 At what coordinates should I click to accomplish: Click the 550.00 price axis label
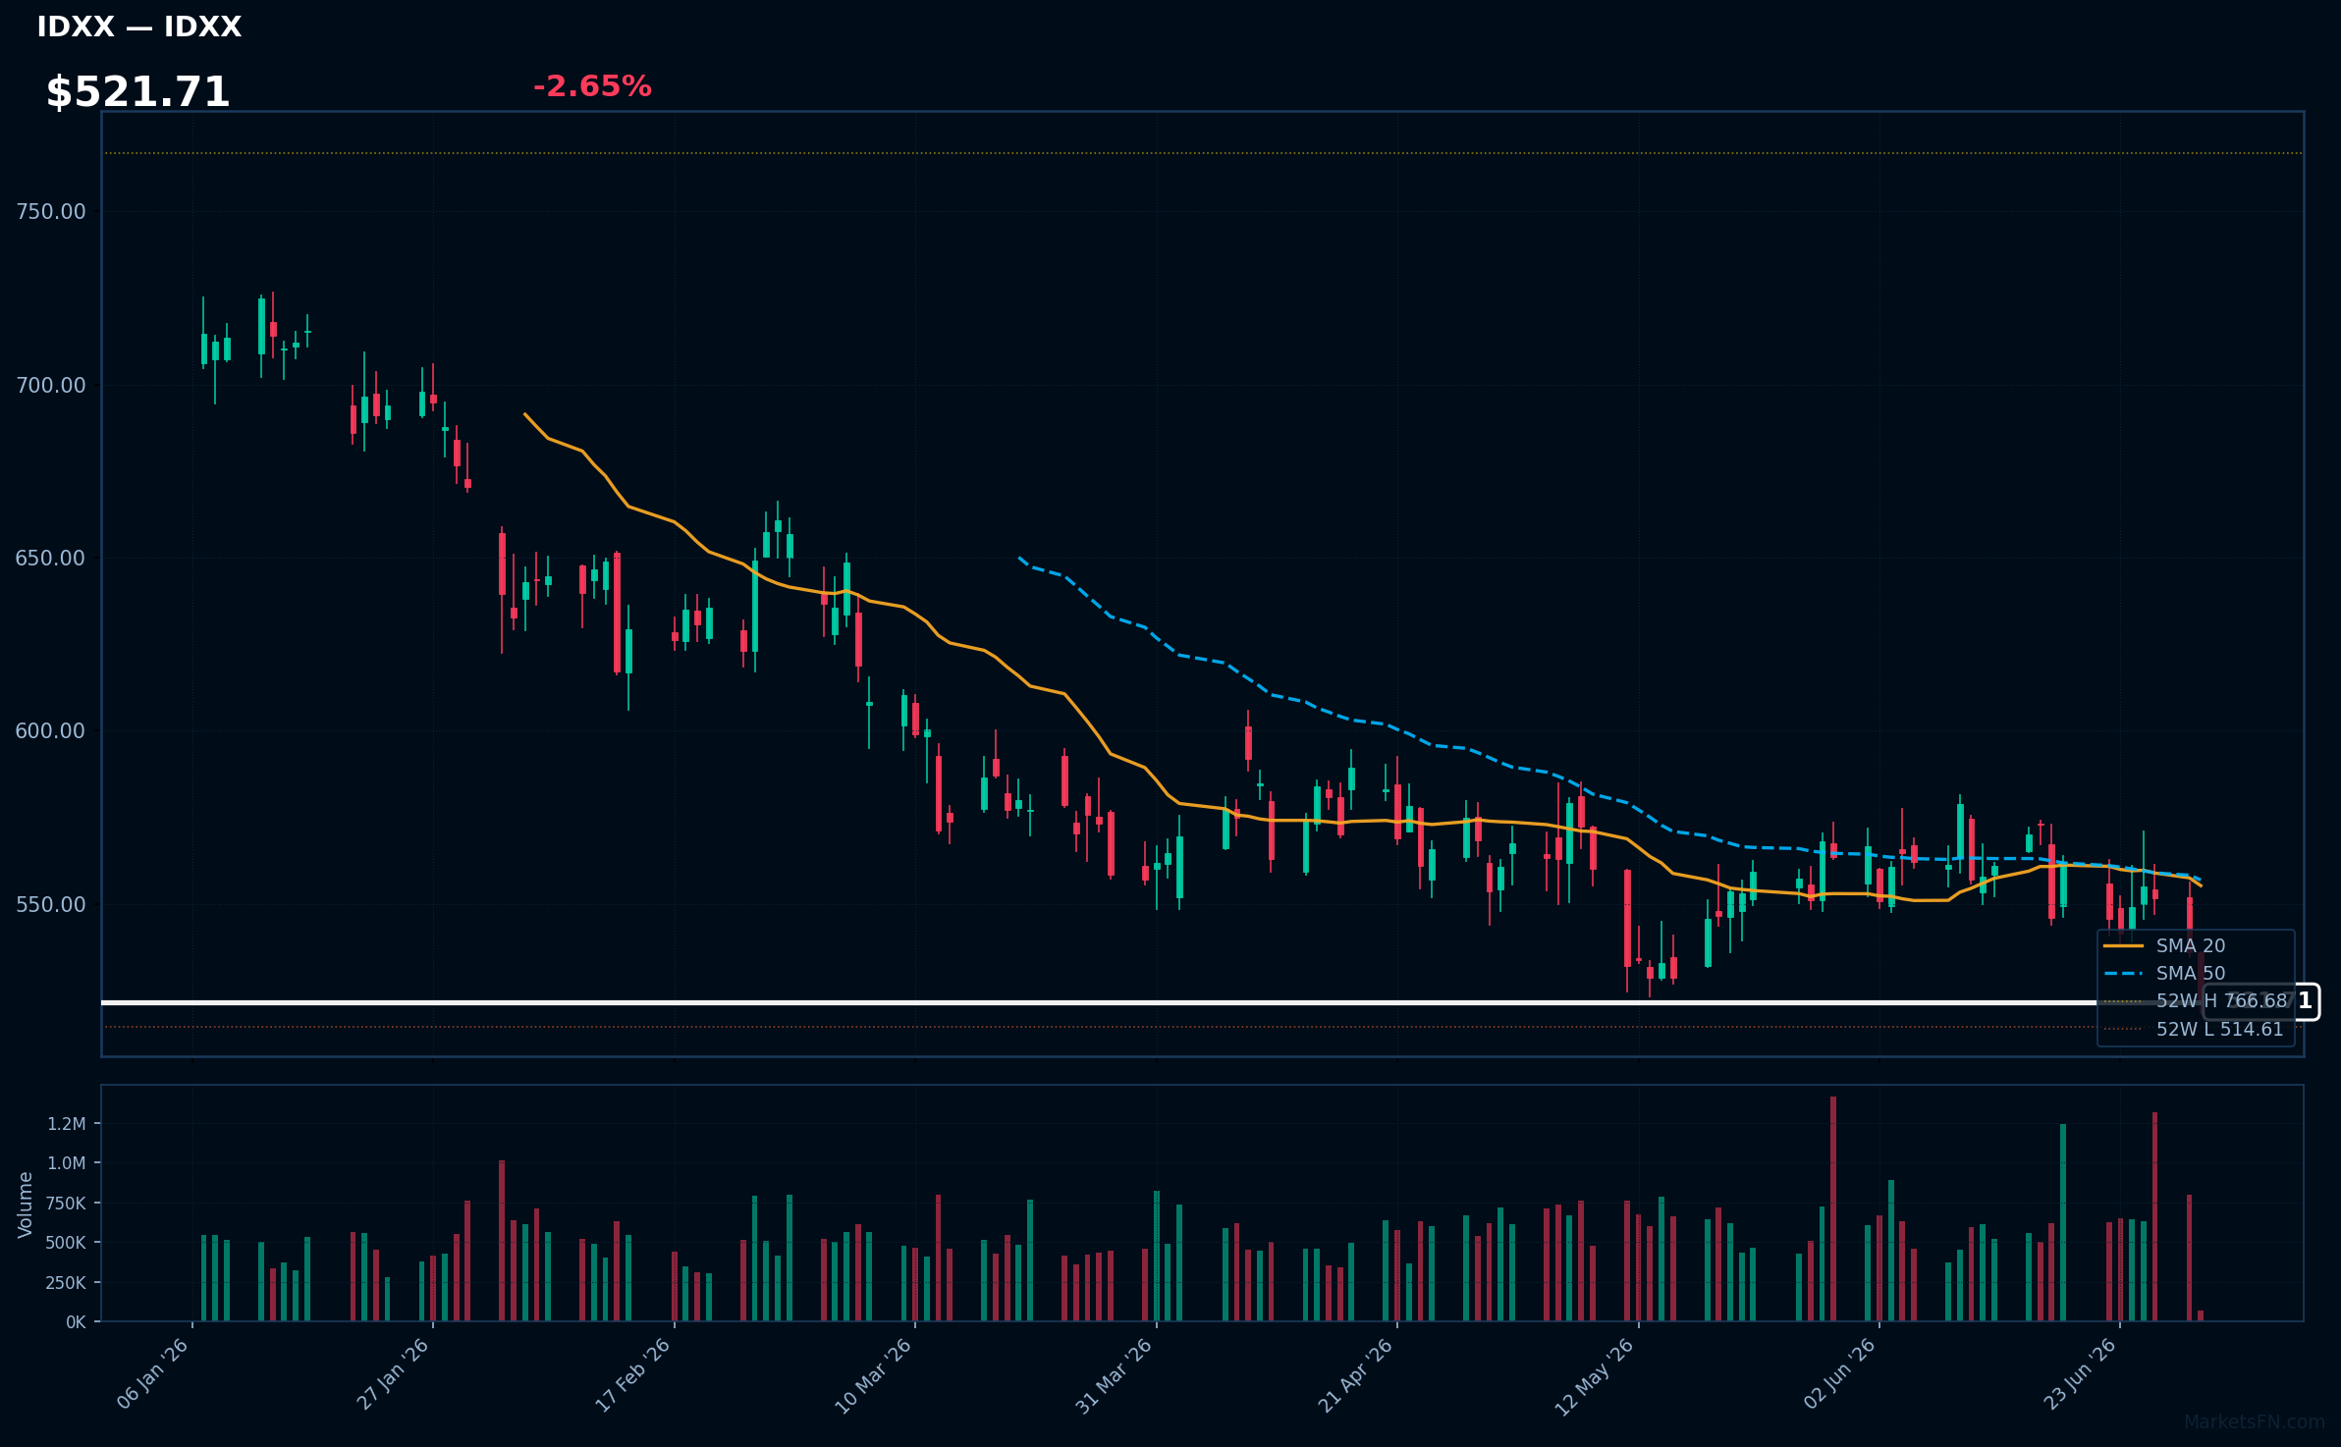tap(51, 904)
